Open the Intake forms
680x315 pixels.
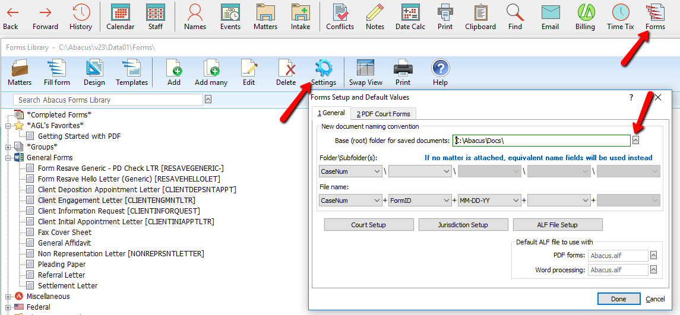(x=301, y=17)
